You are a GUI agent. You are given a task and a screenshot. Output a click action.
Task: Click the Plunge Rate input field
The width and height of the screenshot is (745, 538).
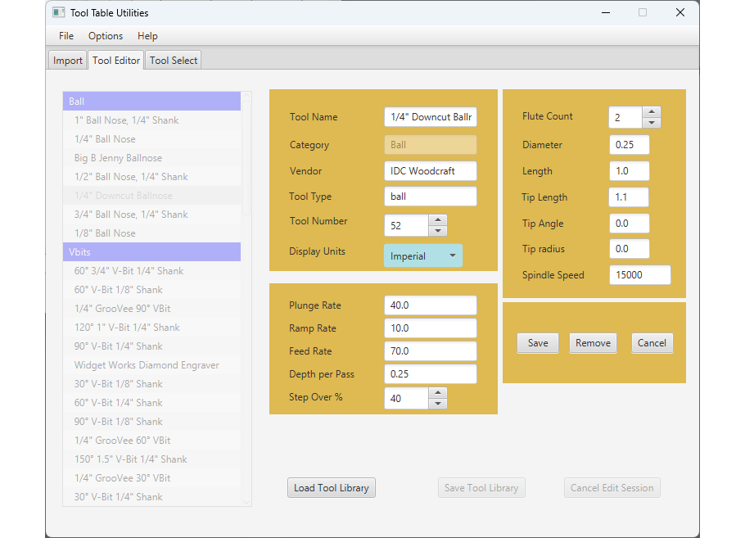tap(431, 305)
